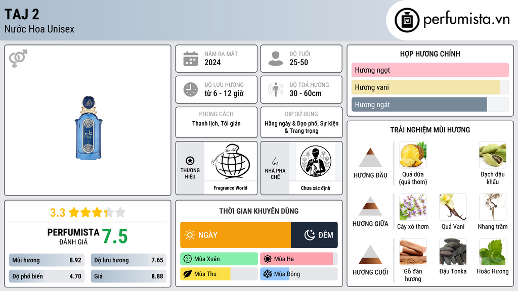Click the Giá 8.88 score bar
This screenshot has height=291, width=518.
[128, 276]
